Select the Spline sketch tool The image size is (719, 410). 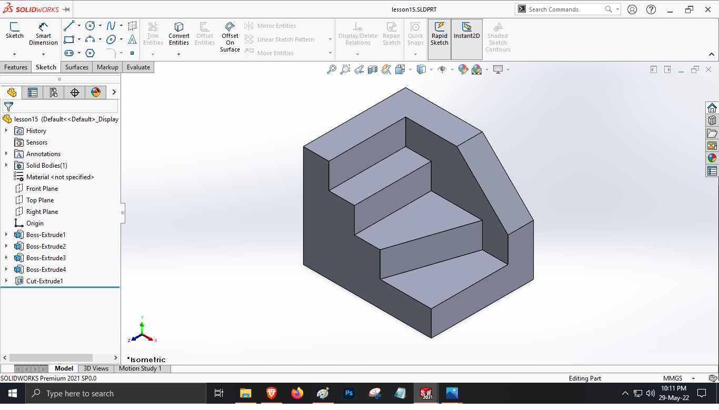coord(111,26)
